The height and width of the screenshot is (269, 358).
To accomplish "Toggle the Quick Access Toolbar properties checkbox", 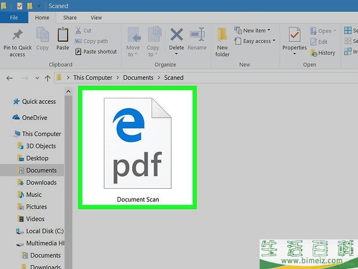I will tap(20, 6).
